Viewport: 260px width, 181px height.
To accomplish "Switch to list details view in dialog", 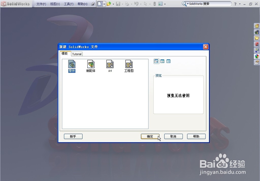I will (x=168, y=61).
